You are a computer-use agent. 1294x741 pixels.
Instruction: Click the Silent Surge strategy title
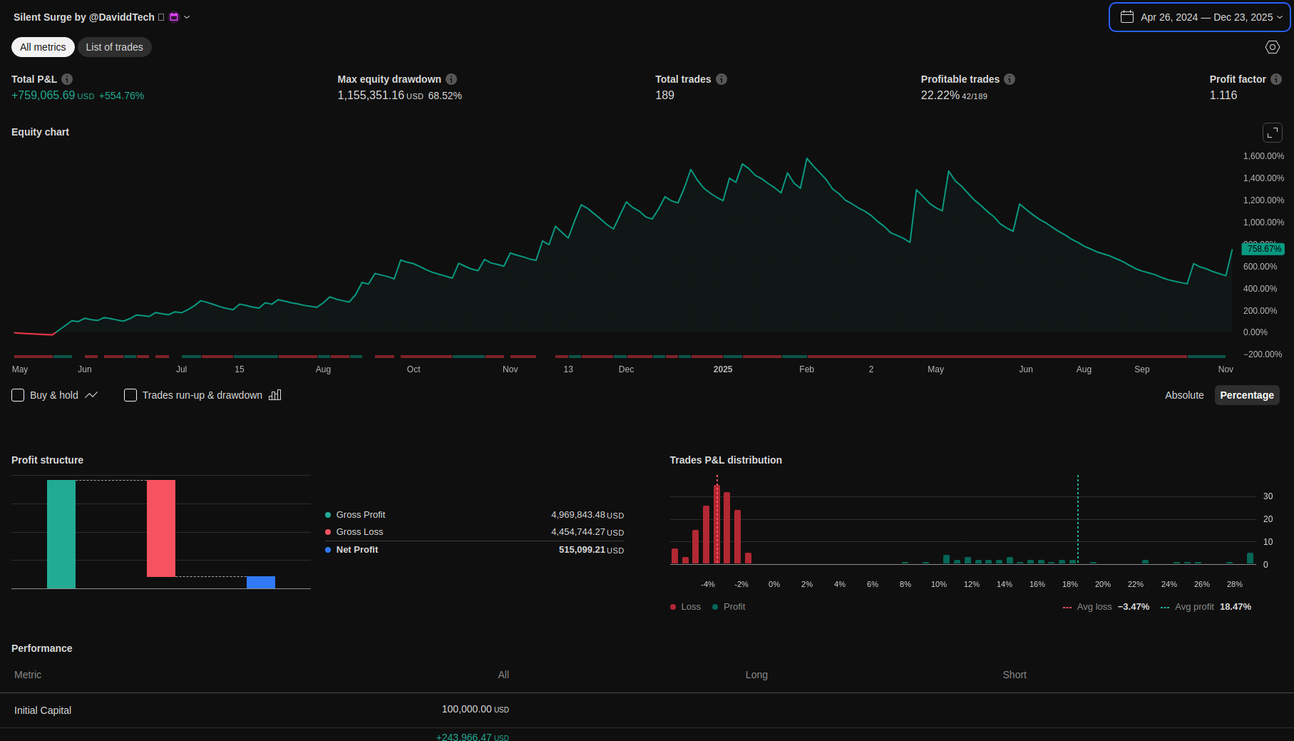(83, 17)
